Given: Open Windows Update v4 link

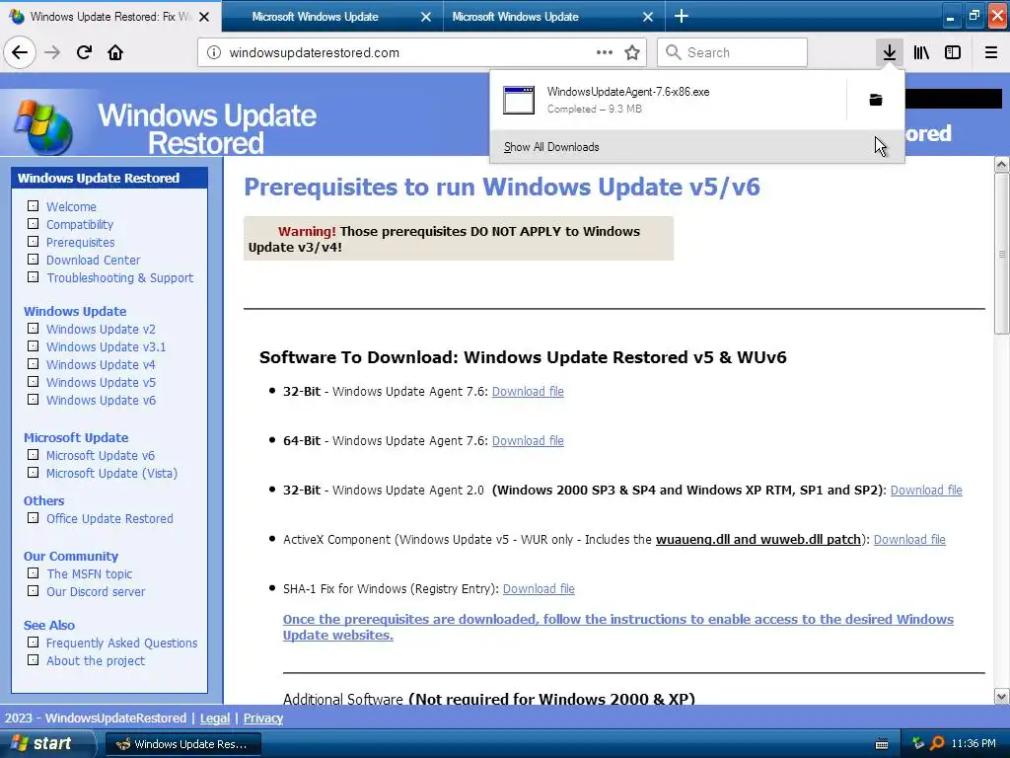Looking at the screenshot, I should coord(102,365).
